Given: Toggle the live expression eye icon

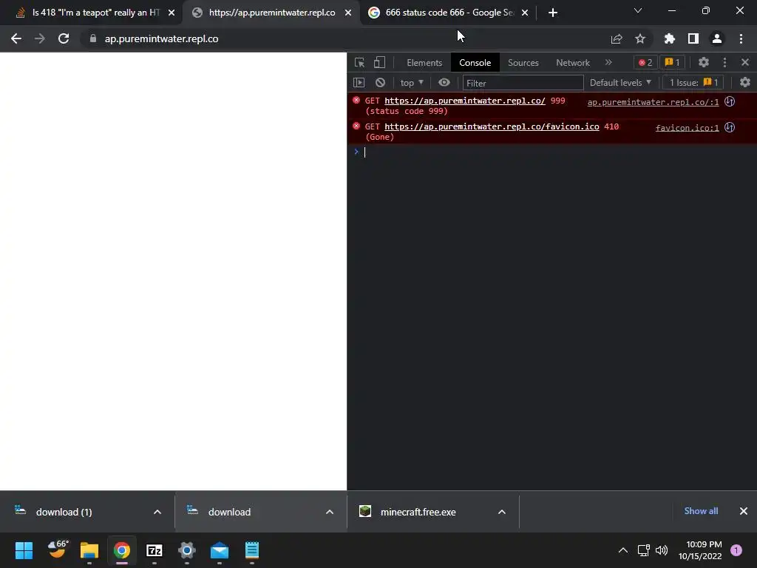Looking at the screenshot, I should click(x=444, y=83).
